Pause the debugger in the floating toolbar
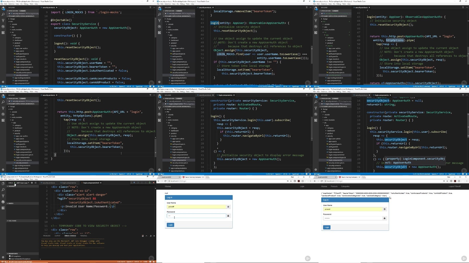469x263 pixels. click(x=134, y=183)
